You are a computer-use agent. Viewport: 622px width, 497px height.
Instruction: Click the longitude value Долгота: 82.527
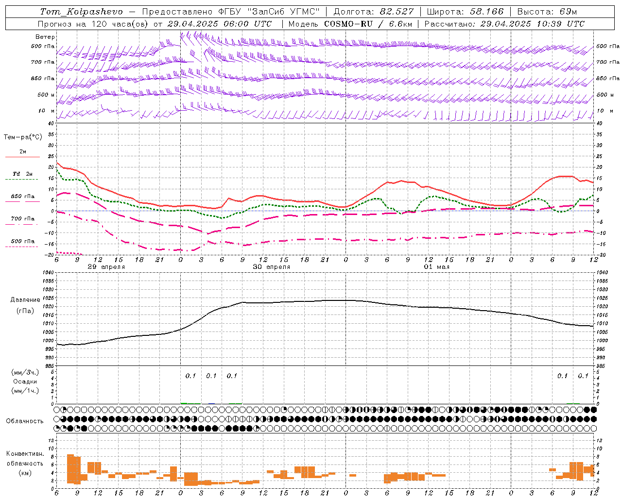[373, 12]
